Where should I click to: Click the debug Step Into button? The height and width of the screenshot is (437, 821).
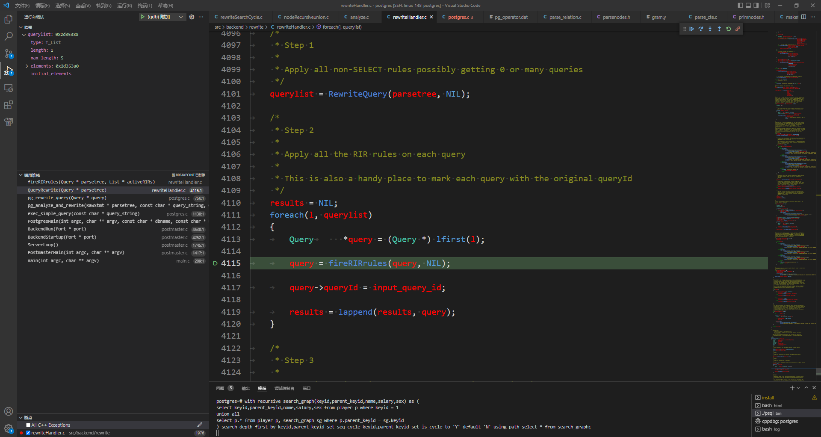point(710,29)
